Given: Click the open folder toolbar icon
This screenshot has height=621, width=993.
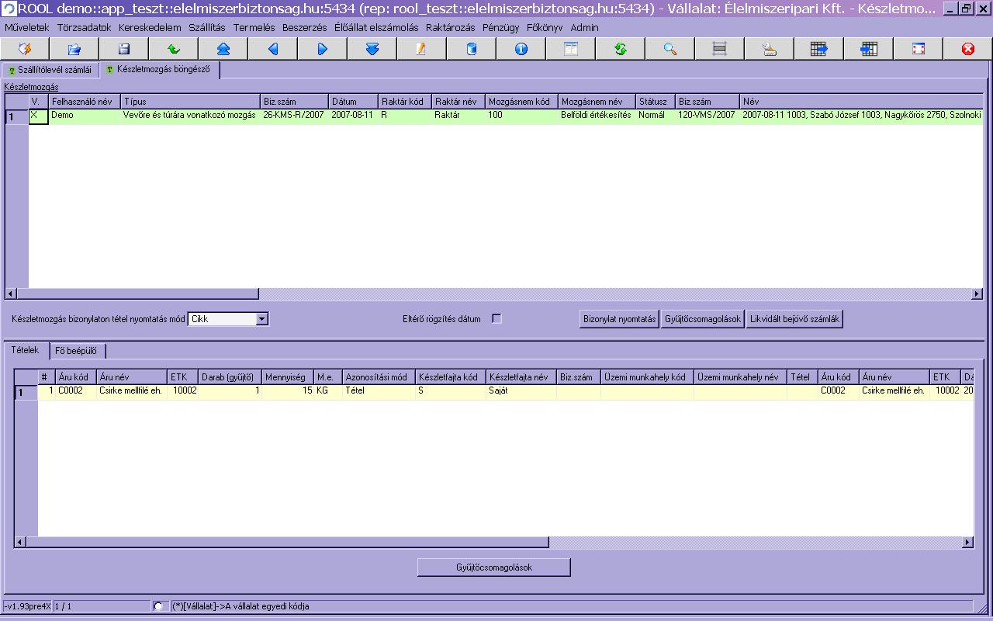Looking at the screenshot, I should coord(74,49).
